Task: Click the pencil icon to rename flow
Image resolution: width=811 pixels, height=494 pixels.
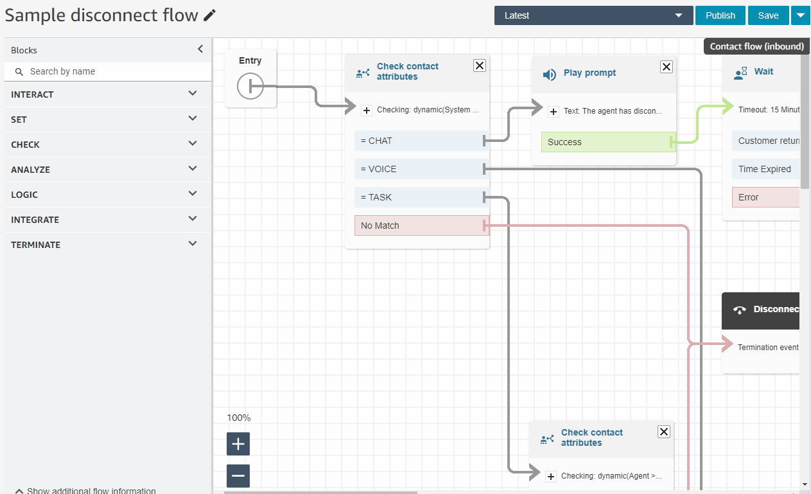Action: click(209, 16)
